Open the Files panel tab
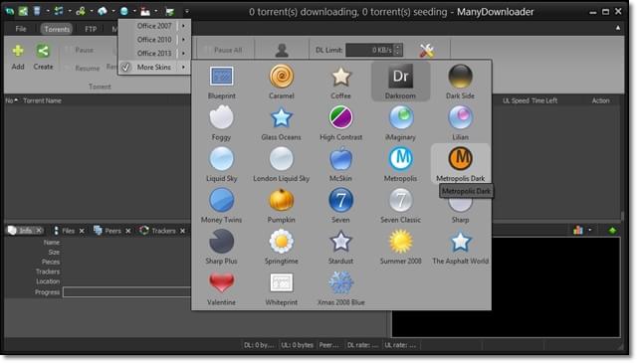Image resolution: width=637 pixels, height=363 pixels. tap(68, 231)
